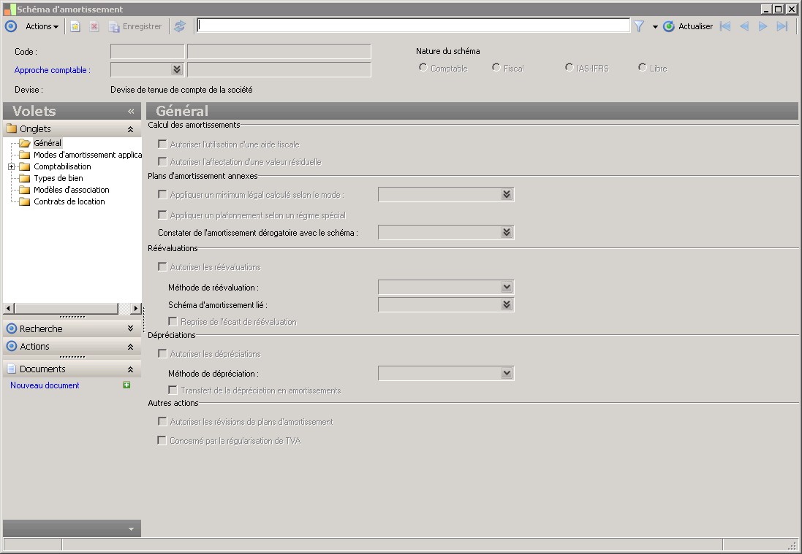Collapse the Documents panel section
The image size is (802, 554).
[130, 369]
